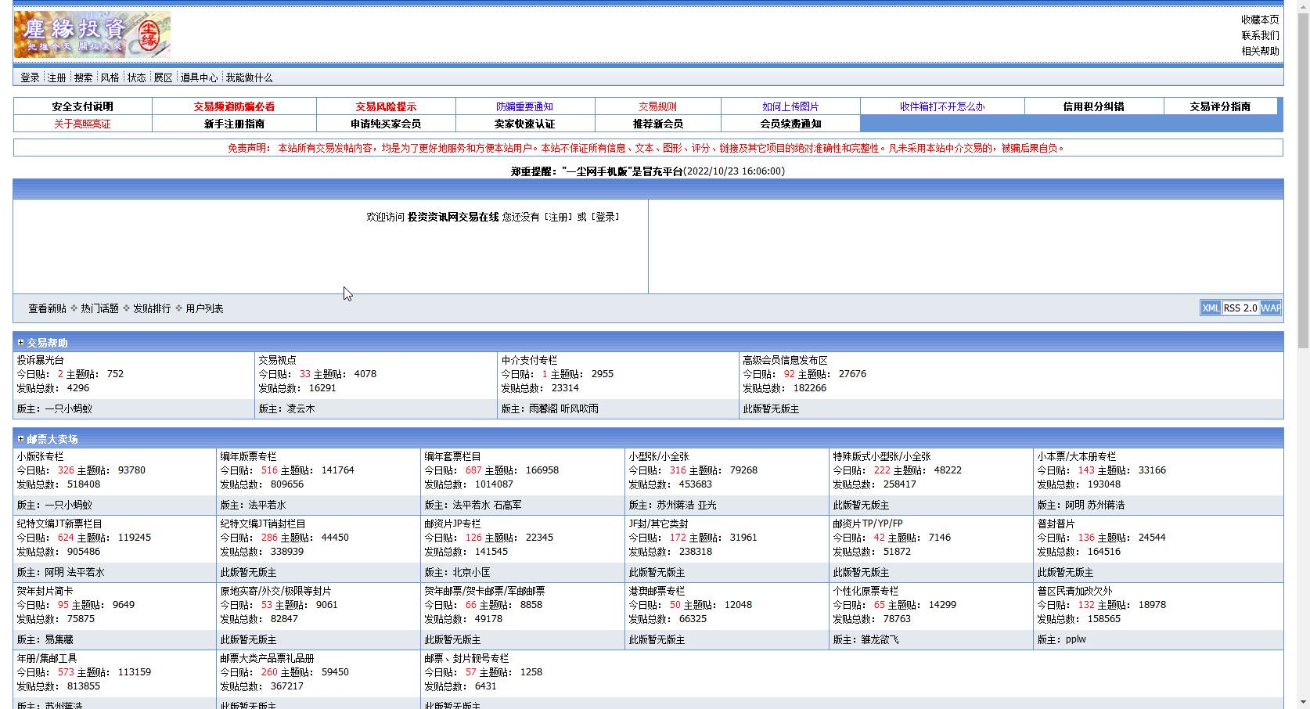Click moderator name 北京小匡
1310x709 pixels.
(471, 572)
